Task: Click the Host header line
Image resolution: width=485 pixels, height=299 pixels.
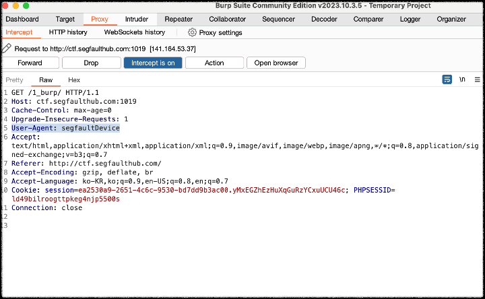Action: click(x=74, y=102)
